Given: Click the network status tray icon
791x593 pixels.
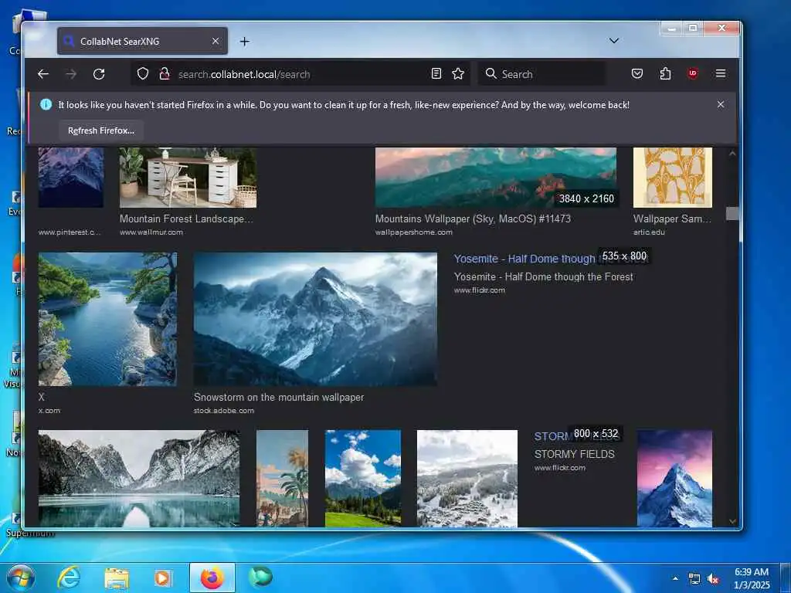Looking at the screenshot, I should point(694,579).
